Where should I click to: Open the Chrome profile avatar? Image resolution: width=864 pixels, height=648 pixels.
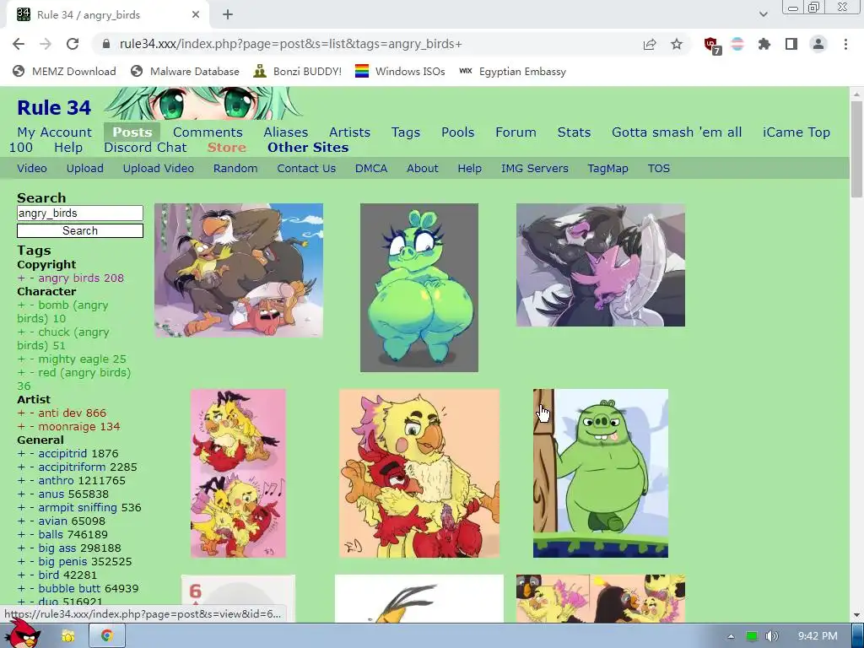coord(818,44)
